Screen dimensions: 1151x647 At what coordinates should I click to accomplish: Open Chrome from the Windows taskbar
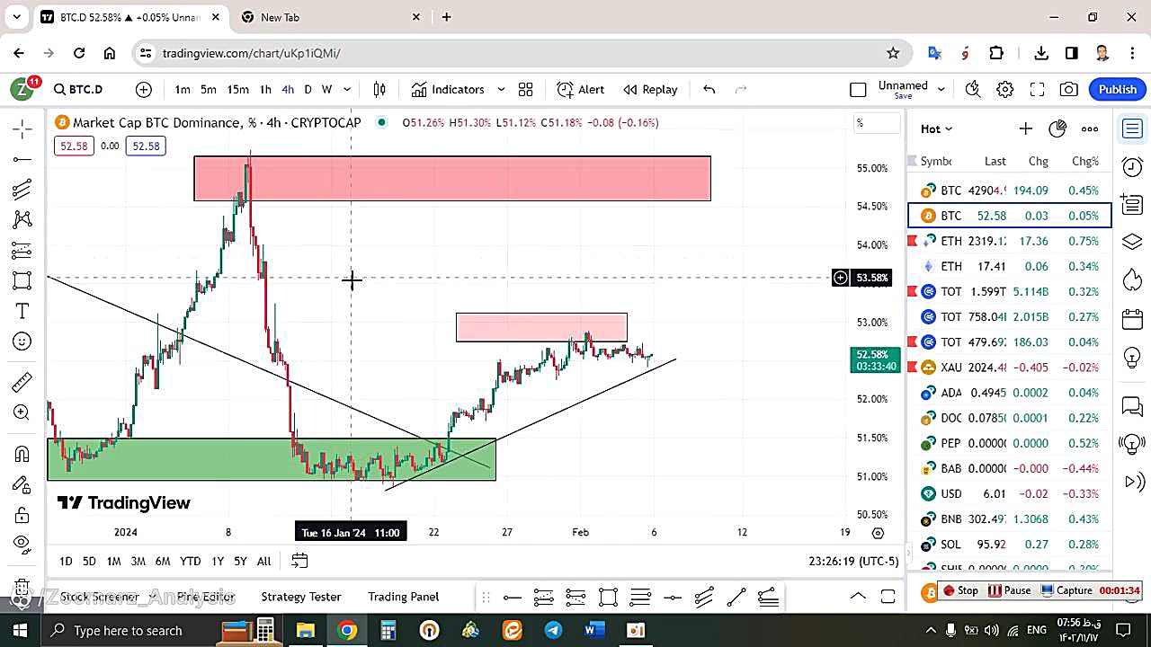(347, 630)
